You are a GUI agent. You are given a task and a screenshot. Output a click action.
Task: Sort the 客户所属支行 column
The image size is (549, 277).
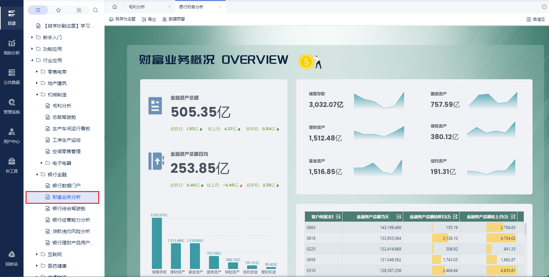click(338, 217)
